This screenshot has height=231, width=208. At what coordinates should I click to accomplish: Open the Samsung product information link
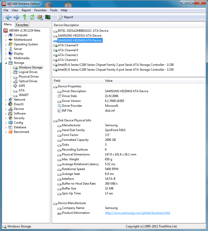[x=138, y=213]
